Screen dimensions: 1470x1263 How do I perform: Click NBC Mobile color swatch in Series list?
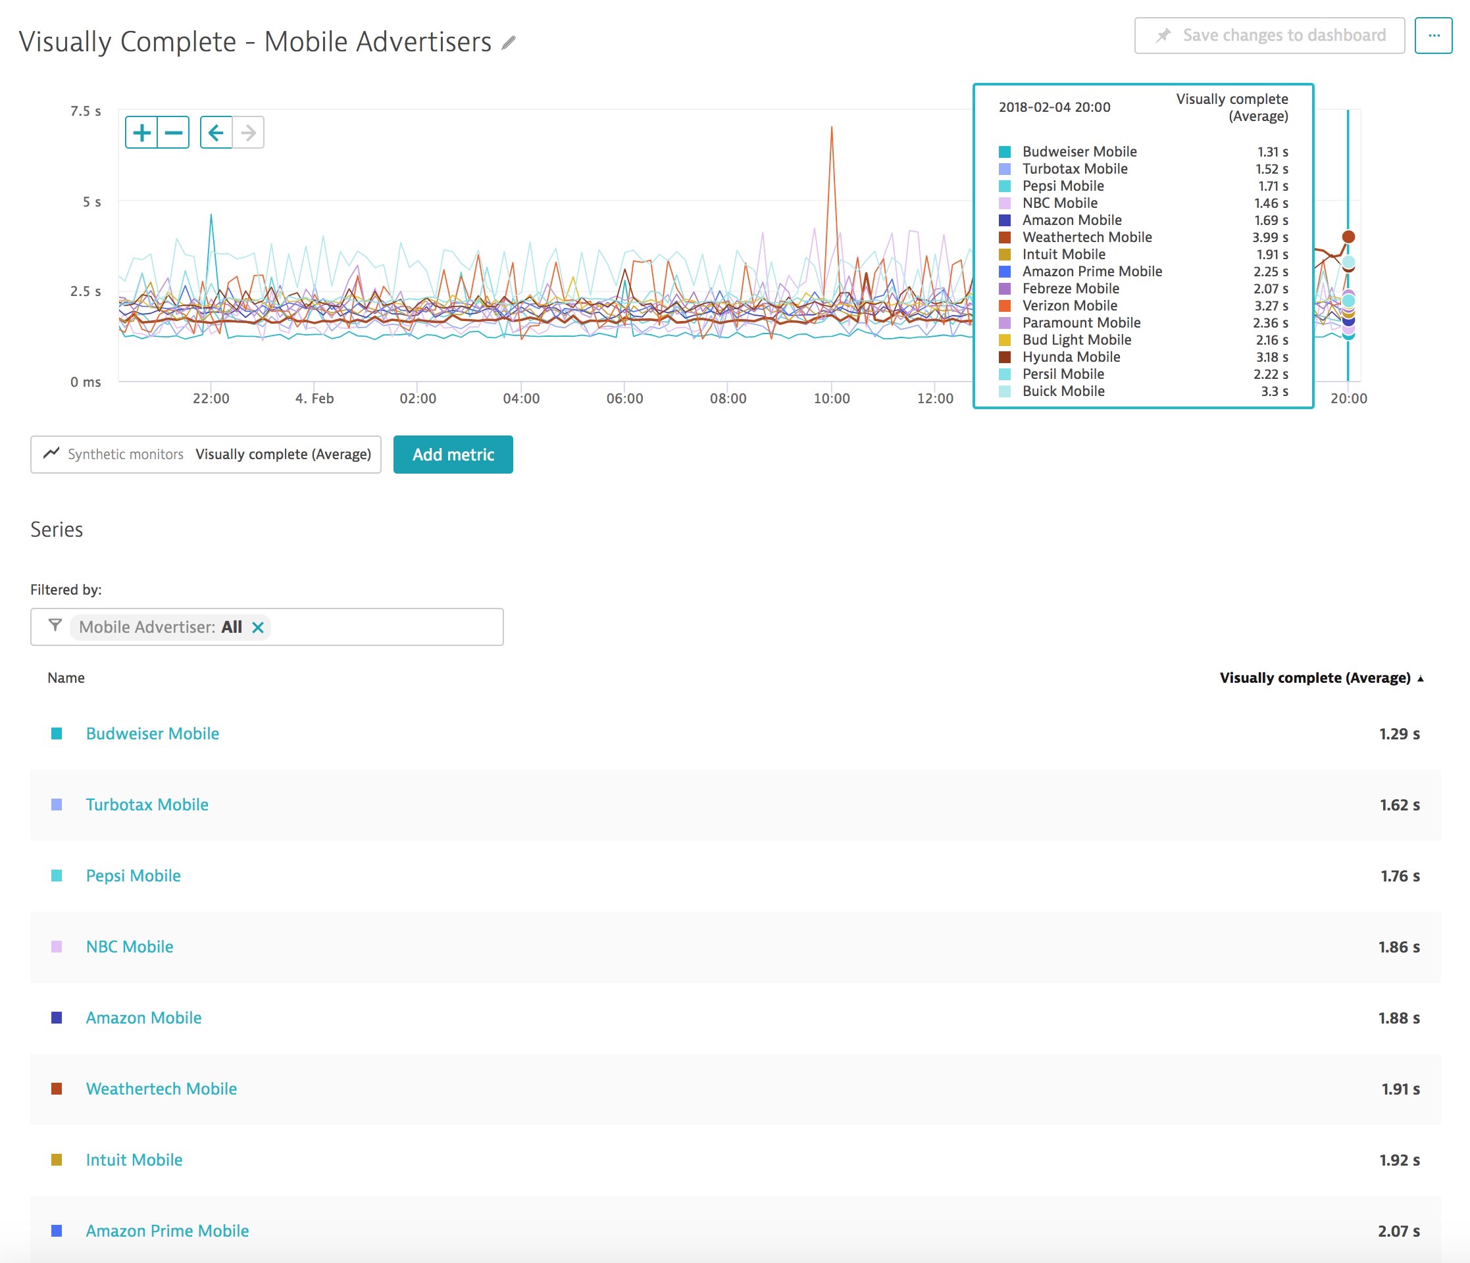point(57,947)
